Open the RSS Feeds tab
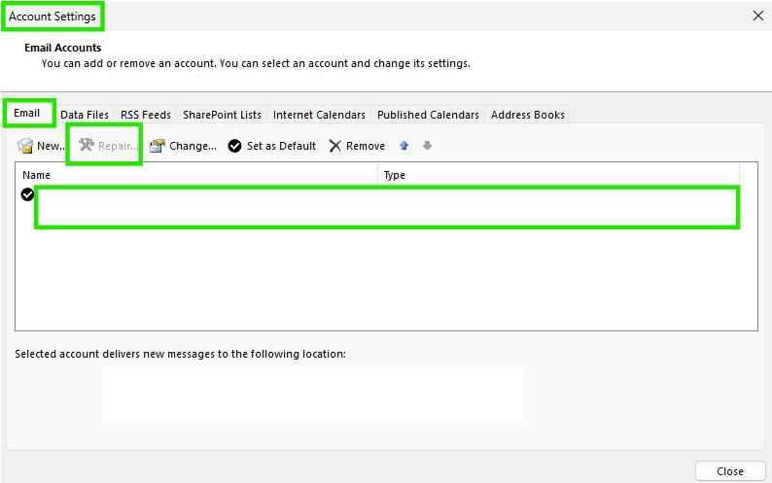 (x=146, y=115)
